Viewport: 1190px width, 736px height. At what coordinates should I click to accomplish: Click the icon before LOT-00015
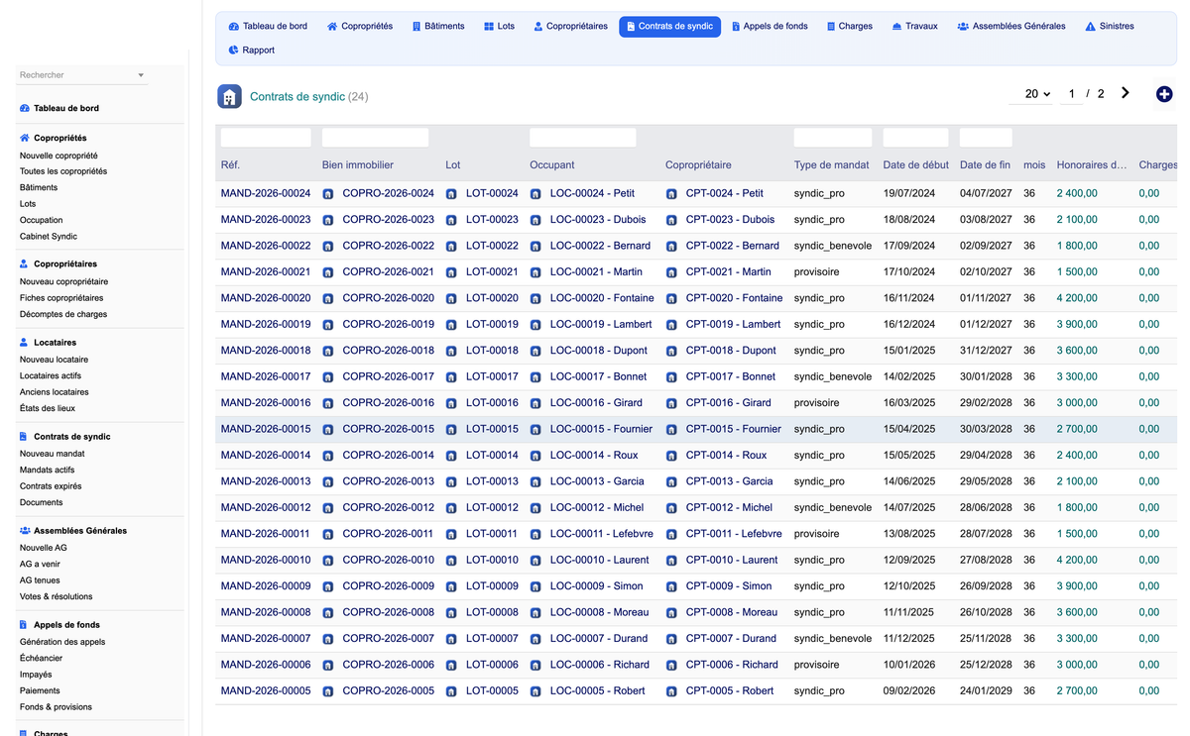451,430
